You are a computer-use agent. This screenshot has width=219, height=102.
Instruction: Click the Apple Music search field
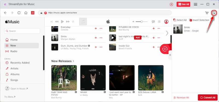[x=22, y=31]
